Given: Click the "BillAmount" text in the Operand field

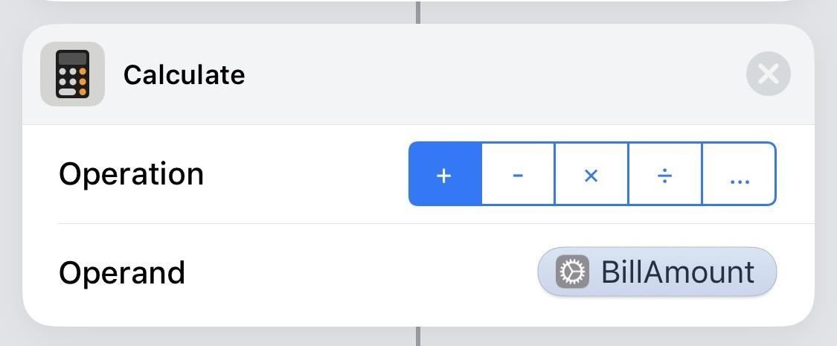Looking at the screenshot, I should coord(677,272).
